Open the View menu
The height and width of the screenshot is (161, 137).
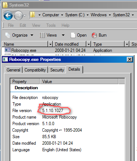(36, 25)
